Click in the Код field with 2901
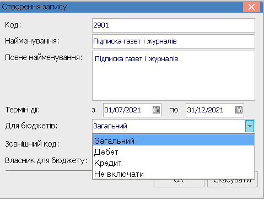Viewport: 264px width, 200px height. (x=174, y=25)
